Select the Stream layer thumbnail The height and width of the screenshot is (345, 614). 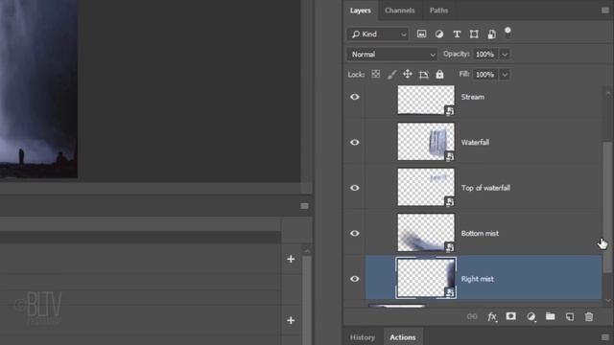pos(426,100)
